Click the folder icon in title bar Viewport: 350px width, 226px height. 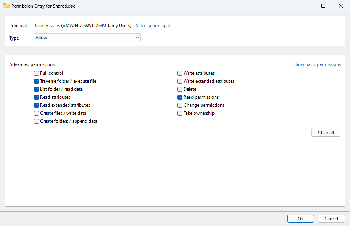pyautogui.click(x=6, y=6)
